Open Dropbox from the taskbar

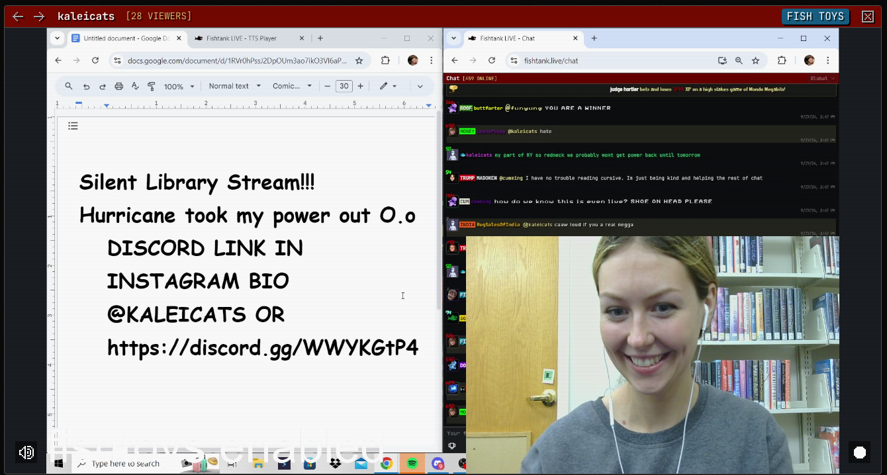[x=335, y=464]
